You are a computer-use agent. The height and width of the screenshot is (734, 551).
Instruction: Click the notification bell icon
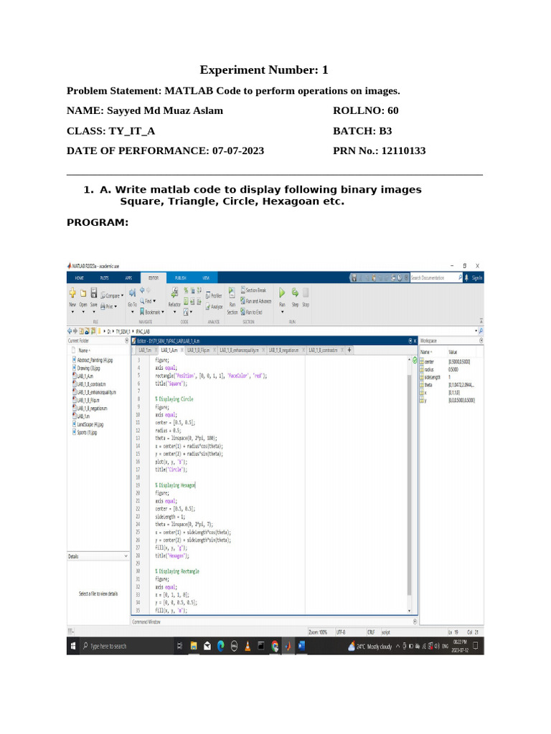[x=466, y=278]
